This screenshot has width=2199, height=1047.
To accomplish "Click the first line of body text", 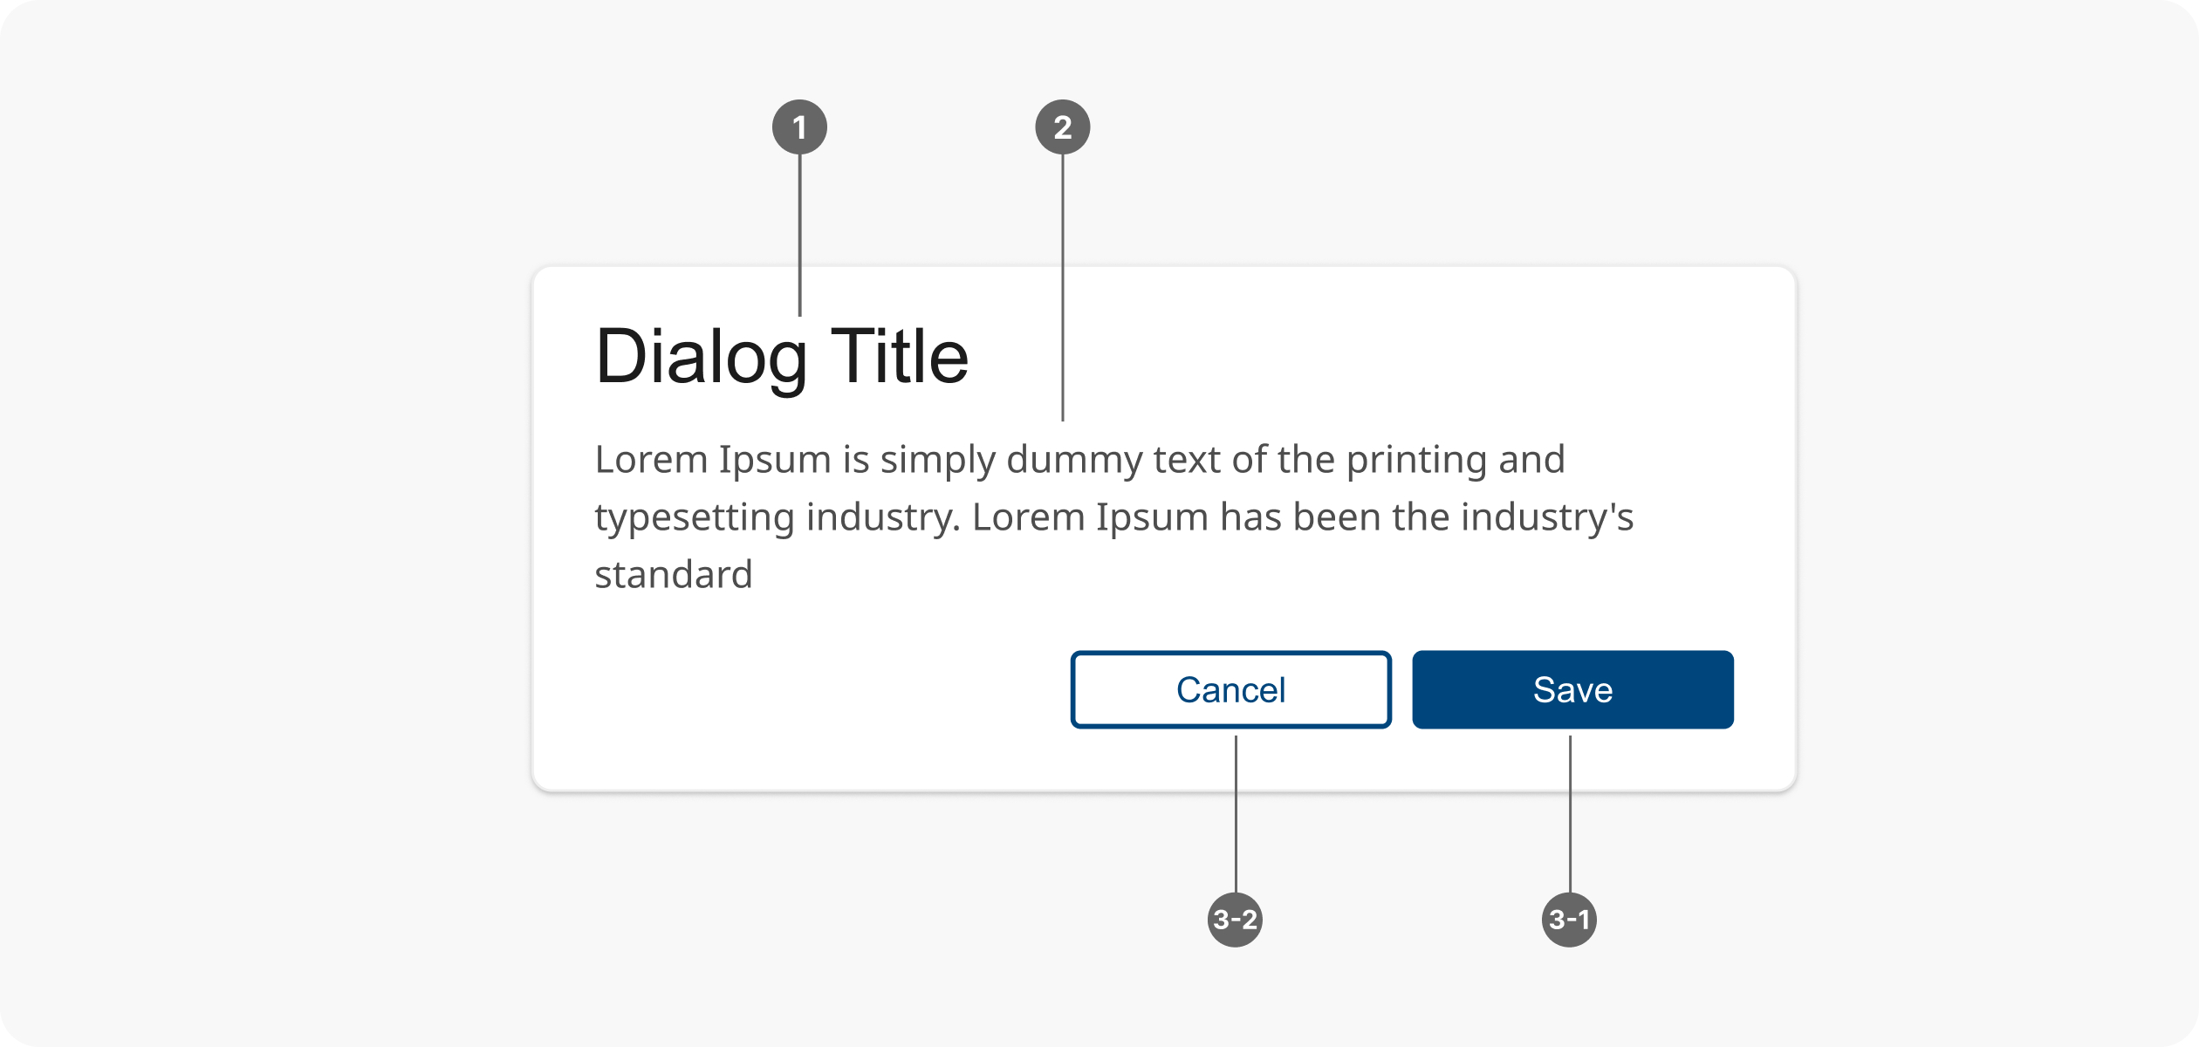I will point(1079,460).
